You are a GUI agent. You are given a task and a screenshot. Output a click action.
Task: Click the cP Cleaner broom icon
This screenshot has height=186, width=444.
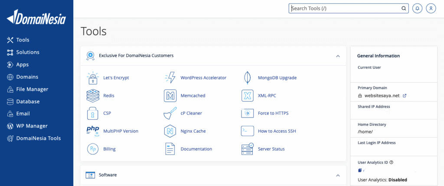click(x=170, y=113)
